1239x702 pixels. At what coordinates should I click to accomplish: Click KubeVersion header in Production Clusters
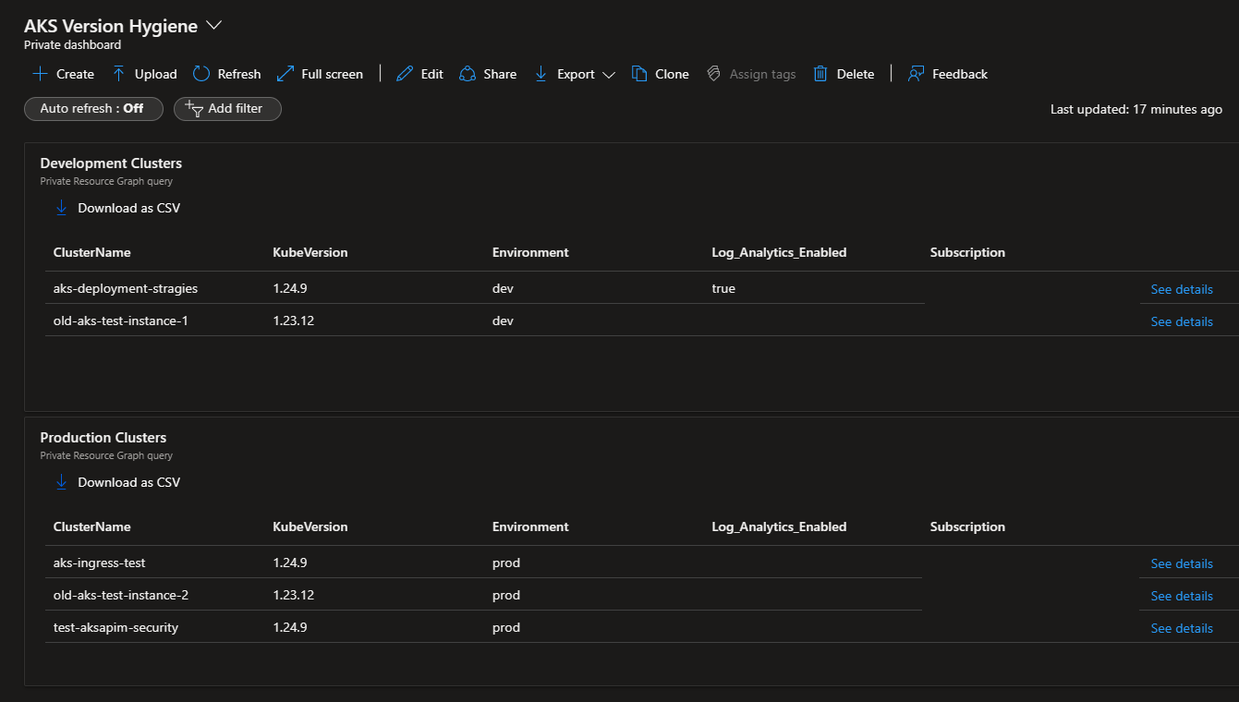(310, 526)
